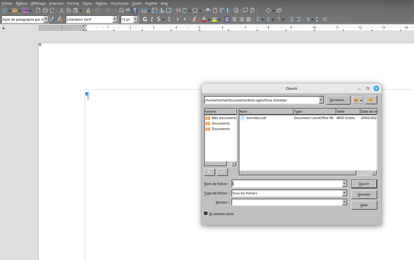Click the insert special character omega icon
Viewport: 414px width, 260px height.
(x=195, y=11)
